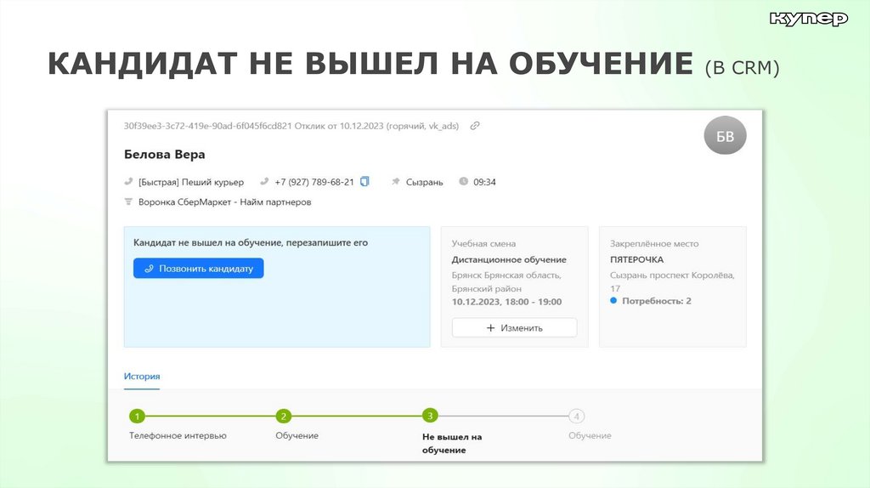The width and height of the screenshot is (870, 488).
Task: Select step 3 Не вышел на обучение marker
Action: 430,415
